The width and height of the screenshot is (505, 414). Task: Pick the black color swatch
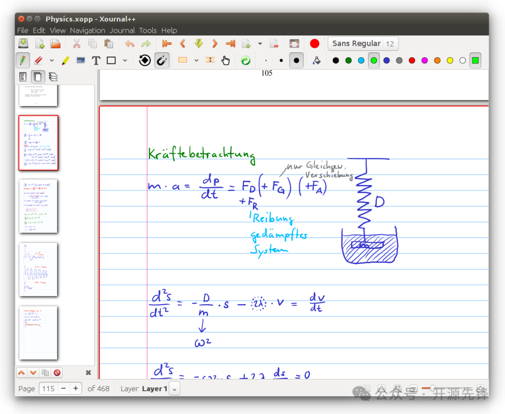(x=336, y=60)
